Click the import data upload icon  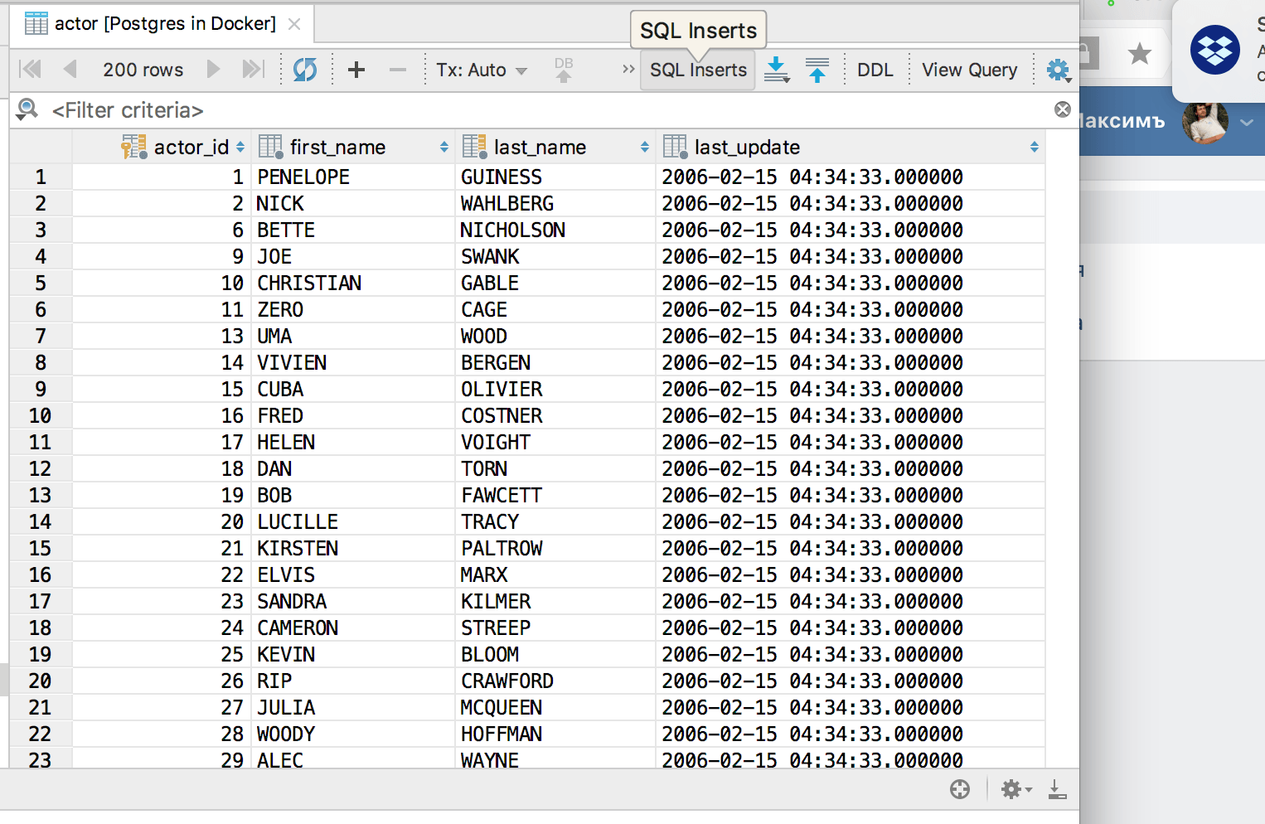point(817,70)
